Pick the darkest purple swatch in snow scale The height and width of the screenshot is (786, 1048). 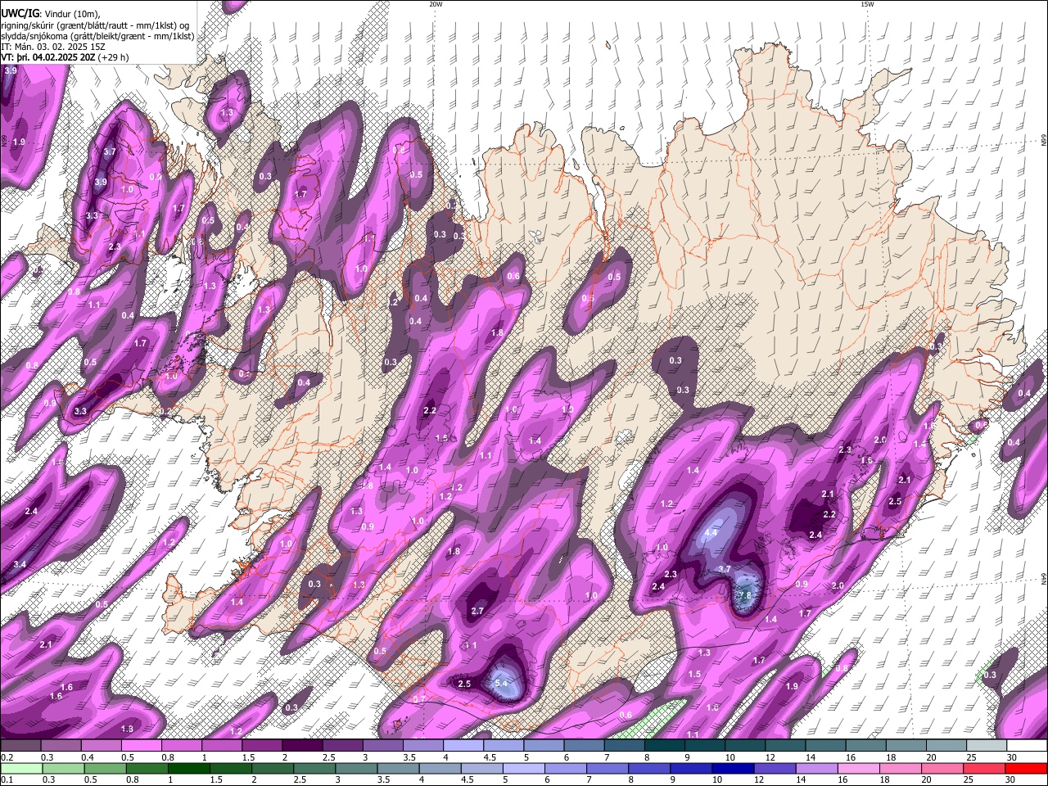302,746
